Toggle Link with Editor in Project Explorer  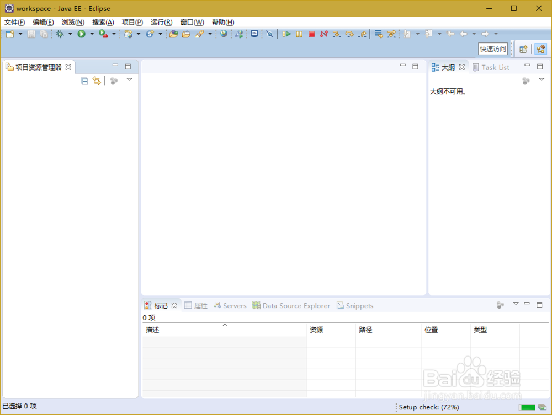[97, 81]
